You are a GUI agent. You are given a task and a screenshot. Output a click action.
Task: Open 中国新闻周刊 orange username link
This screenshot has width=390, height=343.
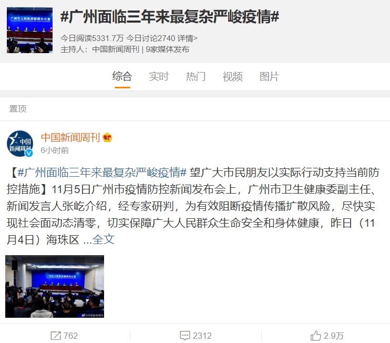(x=70, y=137)
